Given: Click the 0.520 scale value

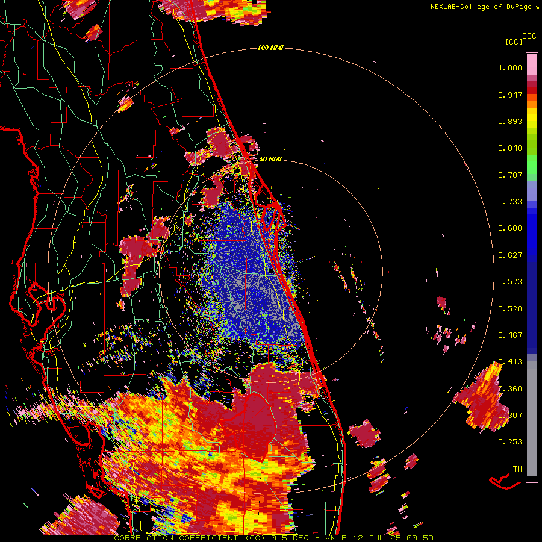Looking at the screenshot, I should pos(510,309).
